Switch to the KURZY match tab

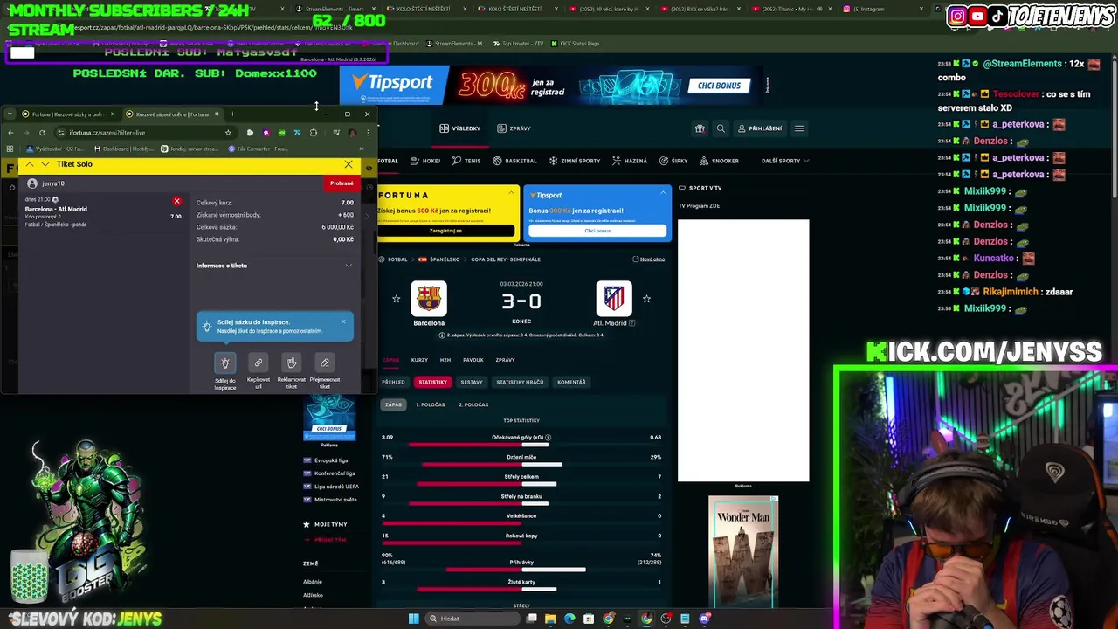click(x=419, y=360)
